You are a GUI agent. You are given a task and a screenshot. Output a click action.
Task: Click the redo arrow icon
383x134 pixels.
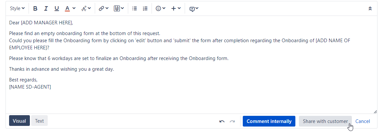tap(232, 121)
